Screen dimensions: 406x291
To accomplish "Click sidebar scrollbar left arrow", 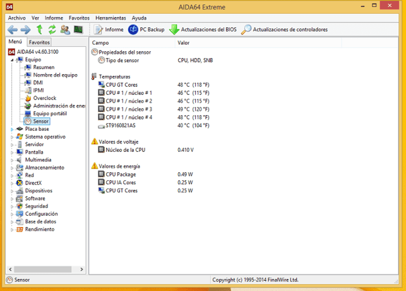I will coord(10,270).
